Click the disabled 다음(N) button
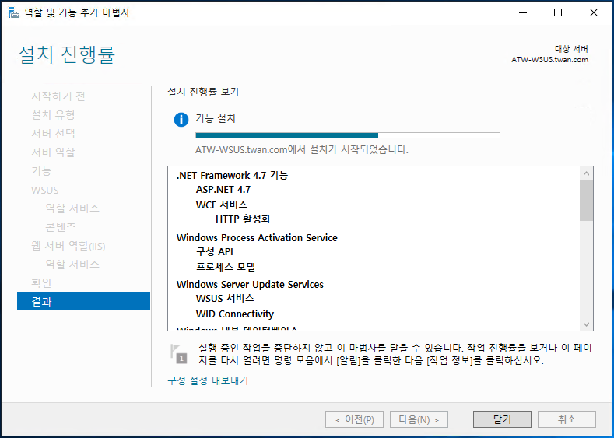The image size is (614, 438). pos(419,419)
